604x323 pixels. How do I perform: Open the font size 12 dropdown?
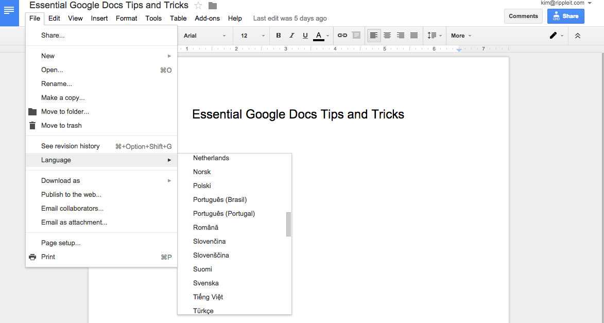click(x=253, y=36)
